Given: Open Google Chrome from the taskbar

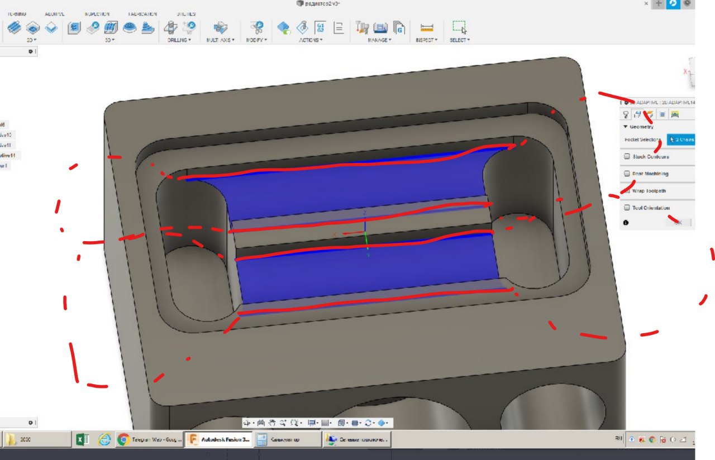Looking at the screenshot, I should [123, 440].
